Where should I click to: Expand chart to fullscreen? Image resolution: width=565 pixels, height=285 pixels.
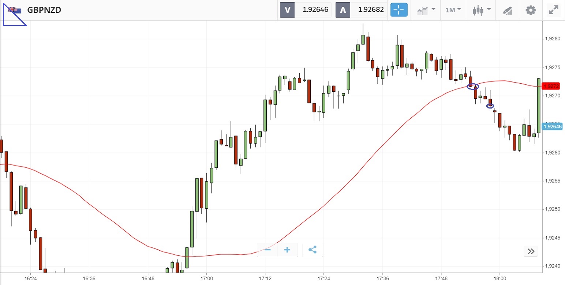[x=553, y=10]
